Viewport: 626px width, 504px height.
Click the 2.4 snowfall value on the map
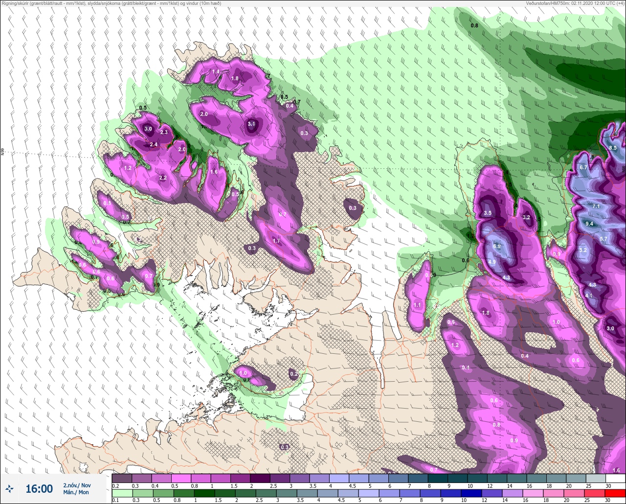pos(154,144)
